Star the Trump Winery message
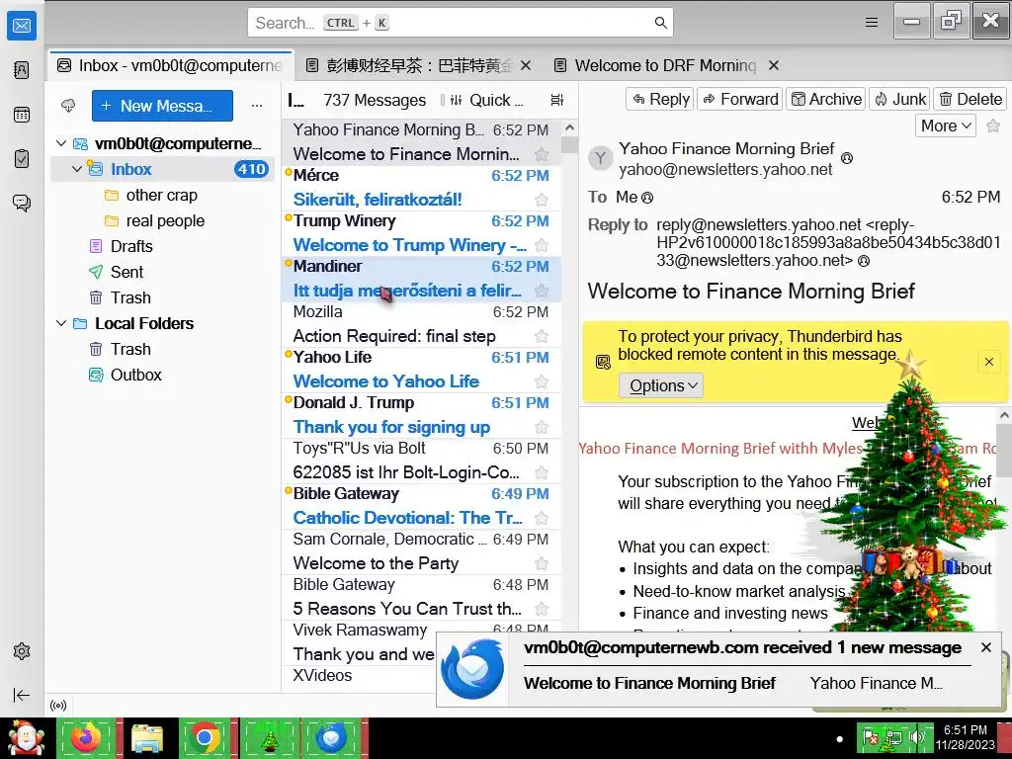 tap(542, 245)
